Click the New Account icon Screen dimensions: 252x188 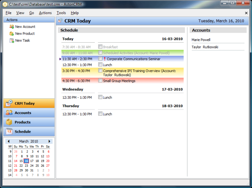(x=12, y=26)
